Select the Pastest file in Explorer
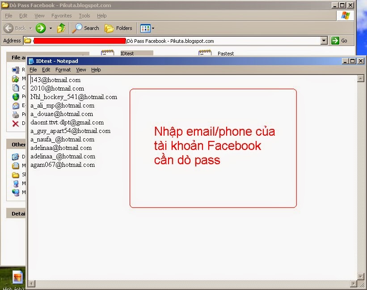Image resolution: width=367 pixels, height=290 pixels. 216,53
